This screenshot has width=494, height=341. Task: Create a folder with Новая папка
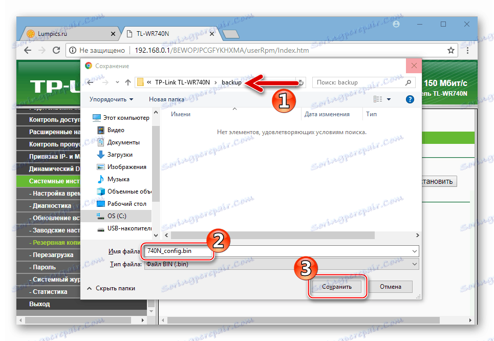click(x=166, y=99)
